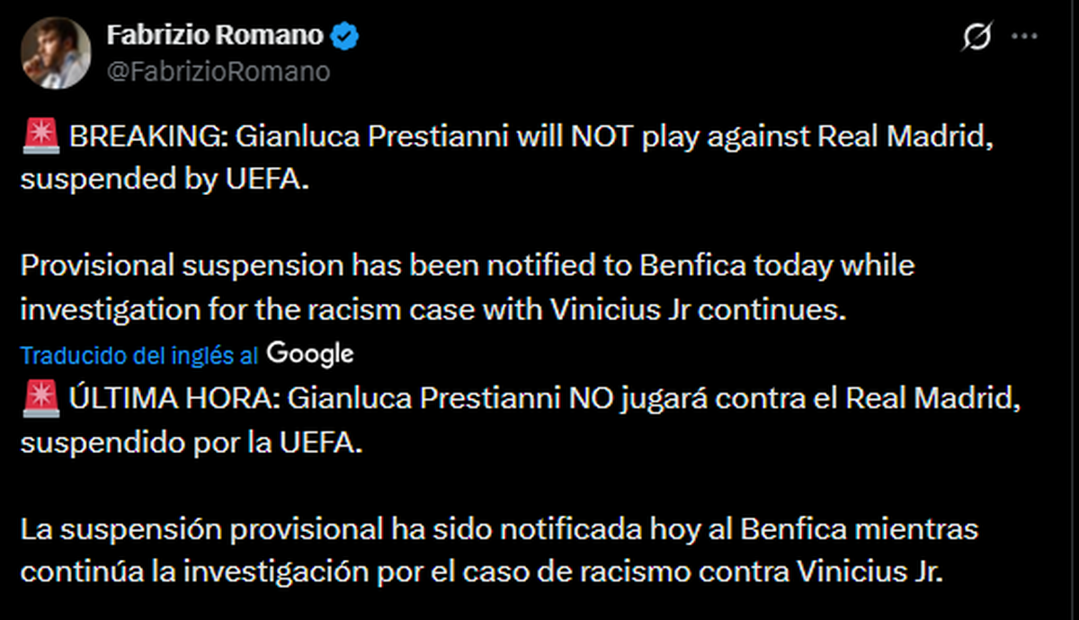Click the blue verified badge

pyautogui.click(x=345, y=37)
